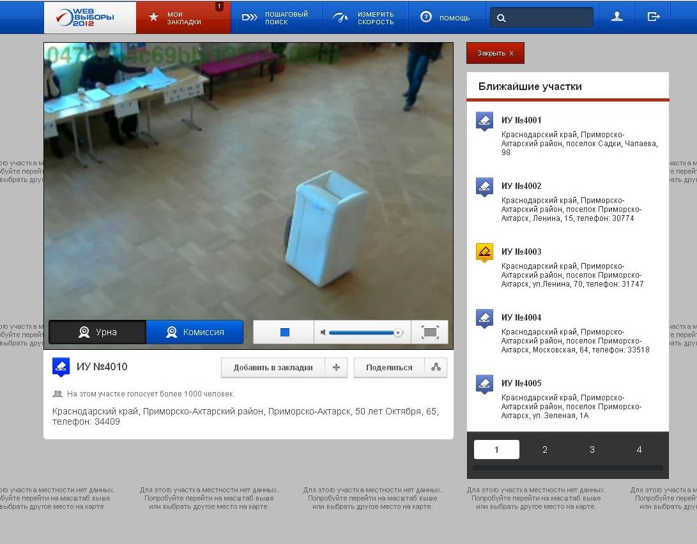Click the people icon beside voter count
The width and height of the screenshot is (697, 544).
click(57, 393)
